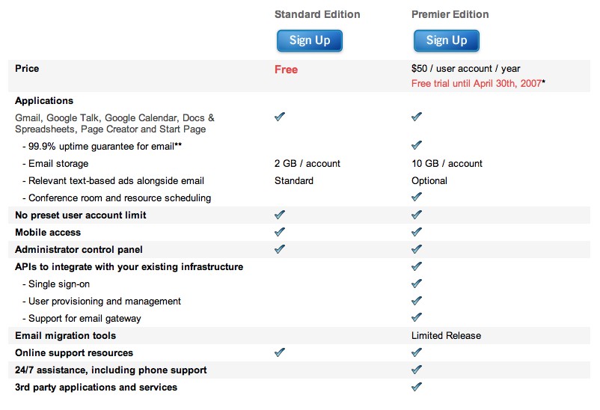
Task: Click Standard checkmark for Administrator control panel
Action: (x=280, y=249)
